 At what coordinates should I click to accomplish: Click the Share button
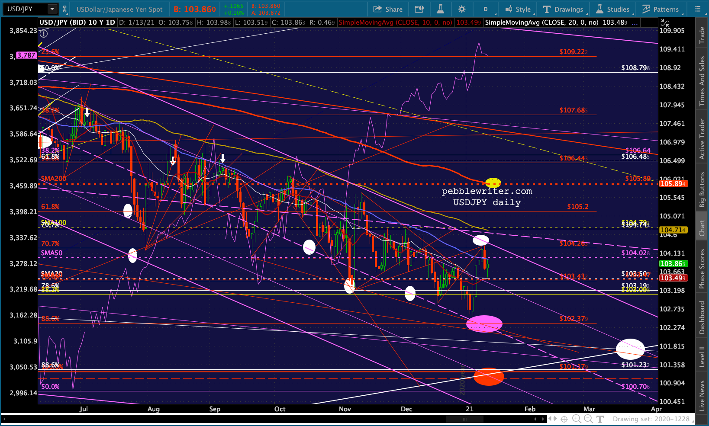point(388,9)
